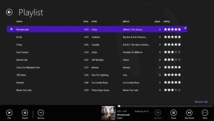Click the Play button in bottom bar
This screenshot has width=214, height=121.
[x=9, y=113]
